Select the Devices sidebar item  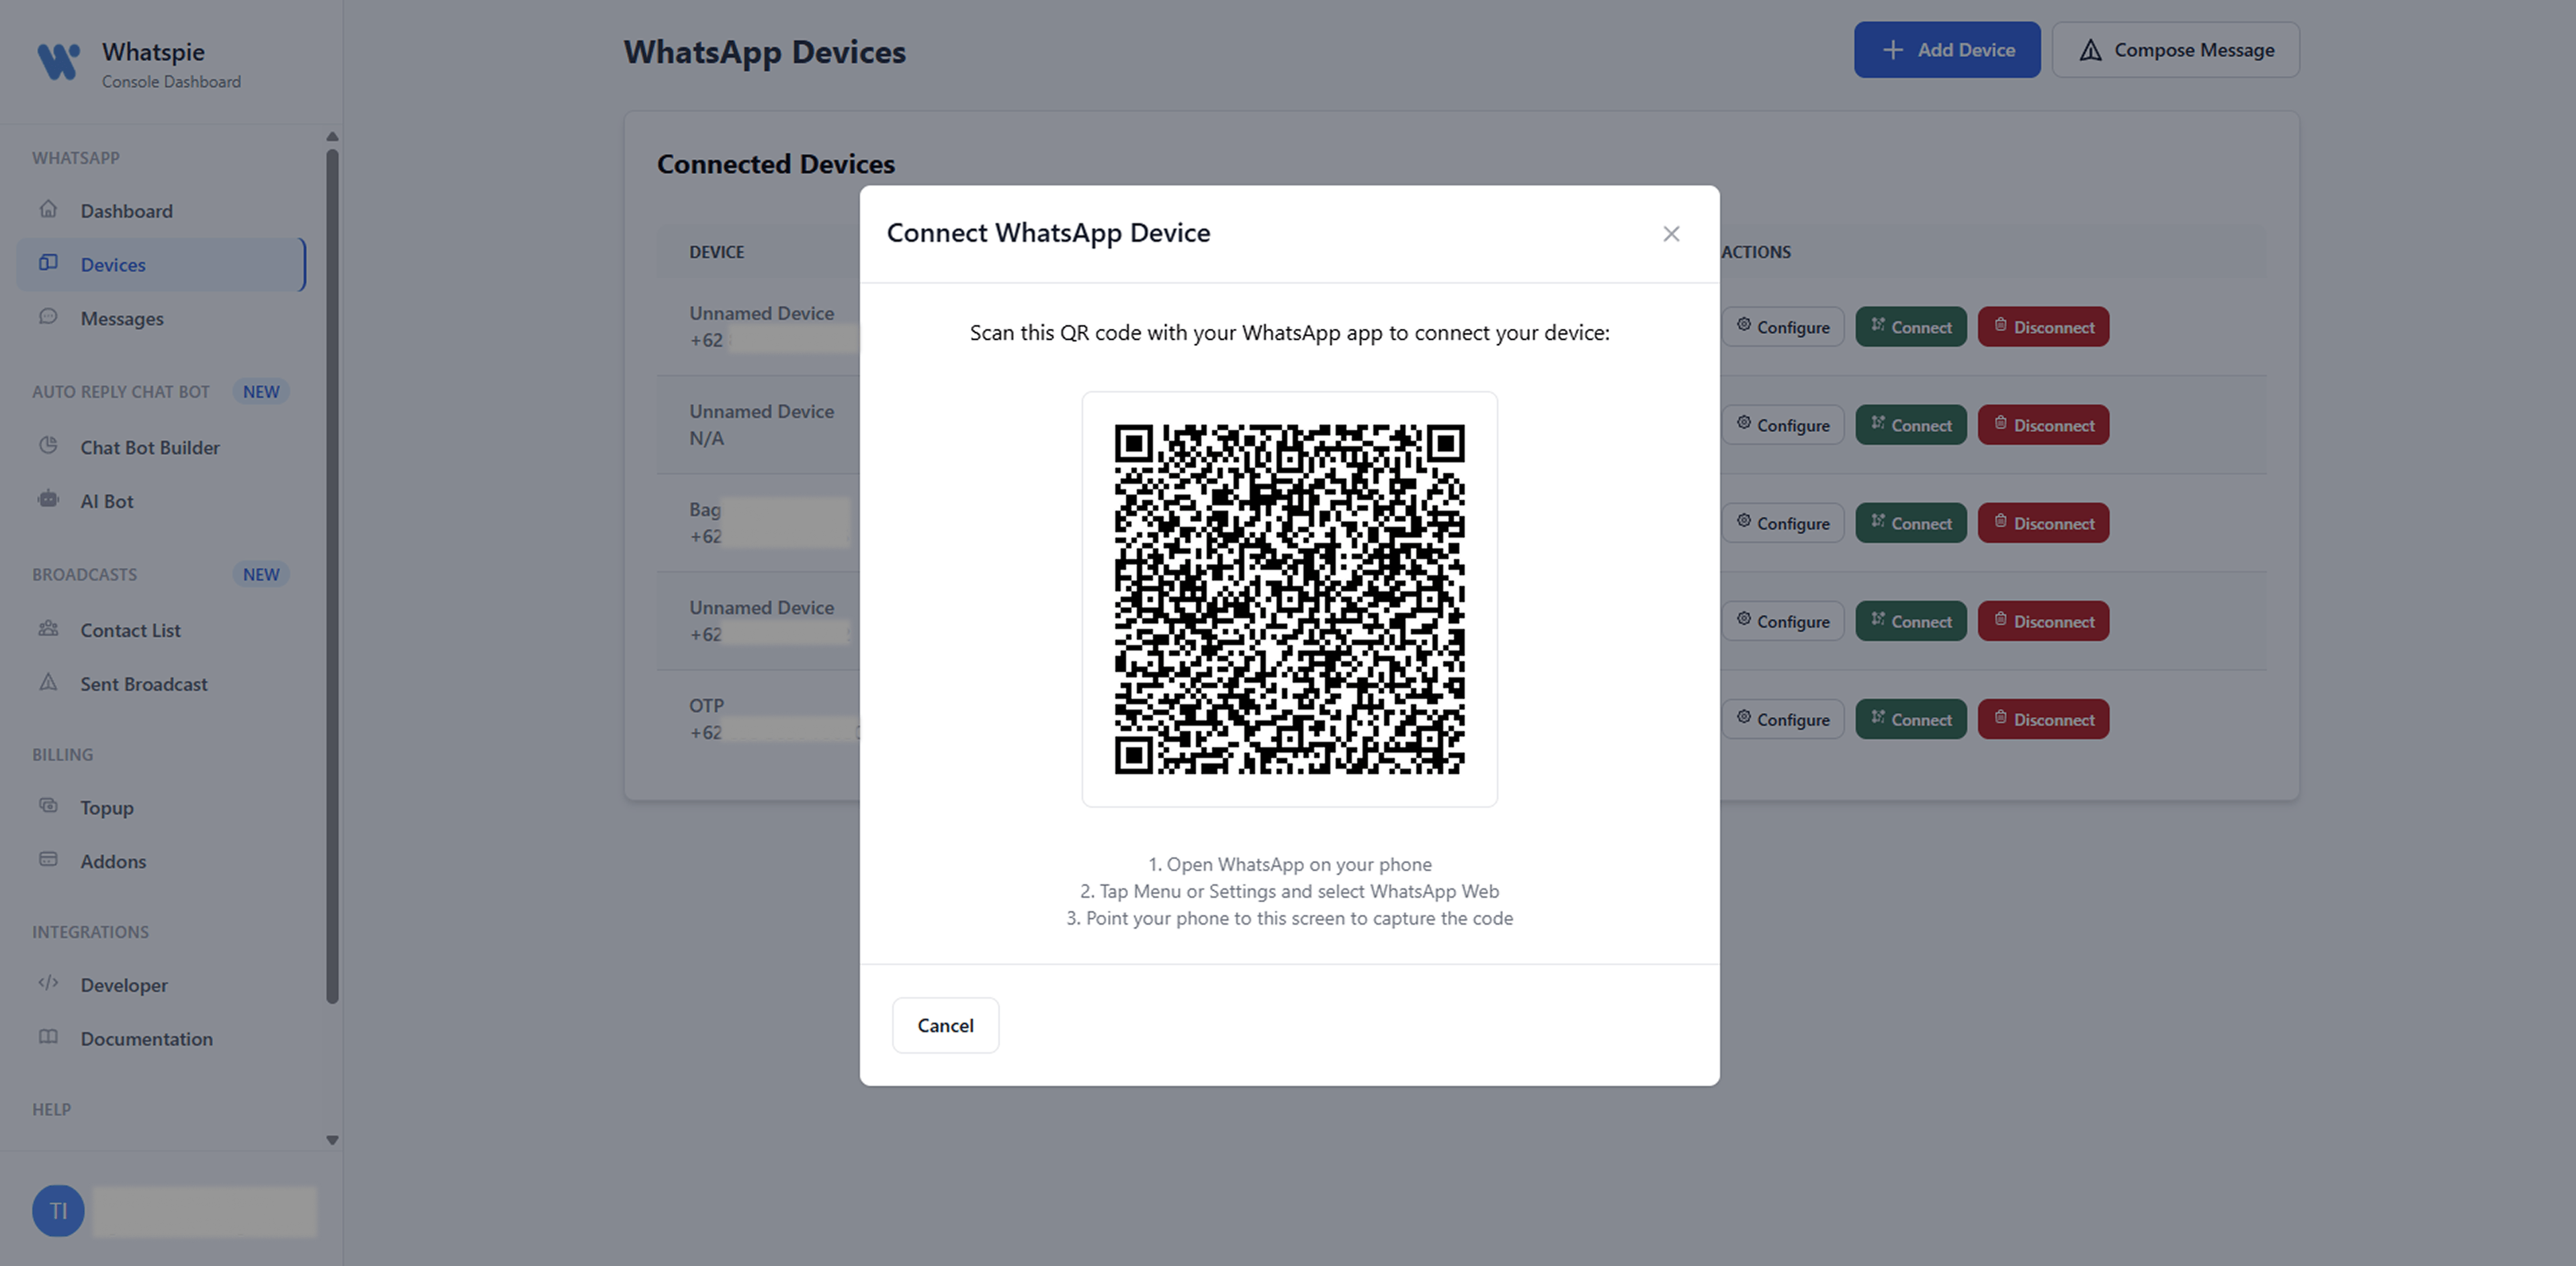160,265
